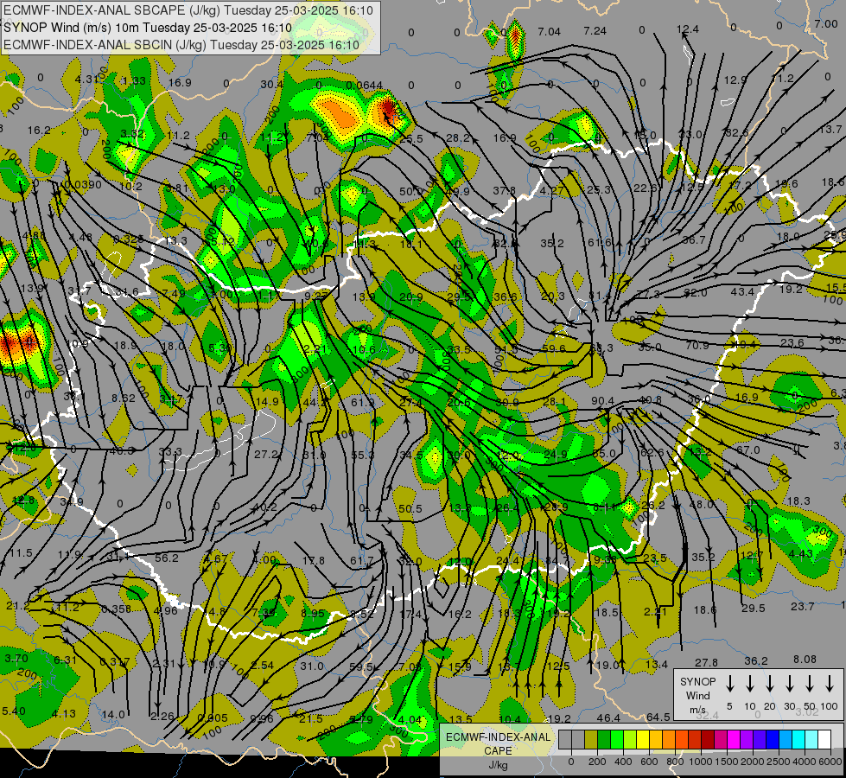The width and height of the screenshot is (846, 778).
Task: Click the 56.2 value on the map
Action: click(166, 558)
